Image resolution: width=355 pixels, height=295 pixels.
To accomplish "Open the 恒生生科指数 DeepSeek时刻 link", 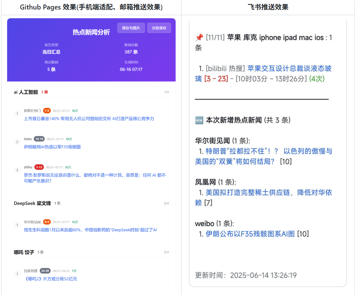I will click(90, 230).
